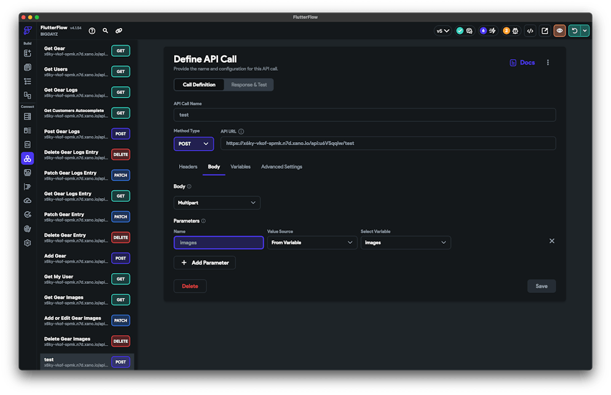The height and width of the screenshot is (395, 611).
Task: Click the lightning bolt optimization icon
Action: coord(492,30)
